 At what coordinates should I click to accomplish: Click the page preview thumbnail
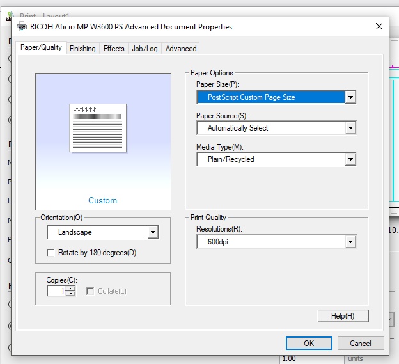pos(98,128)
